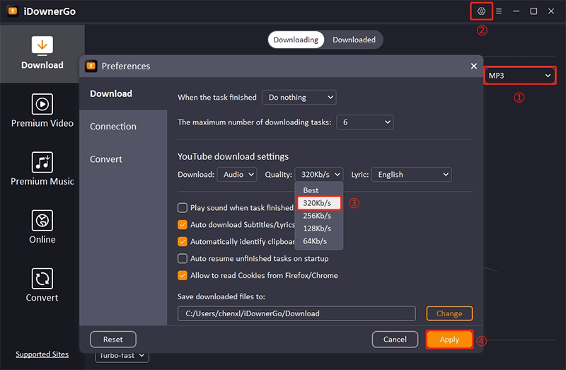The width and height of the screenshot is (566, 370).
Task: Open settings gear icon in title bar
Action: click(482, 11)
